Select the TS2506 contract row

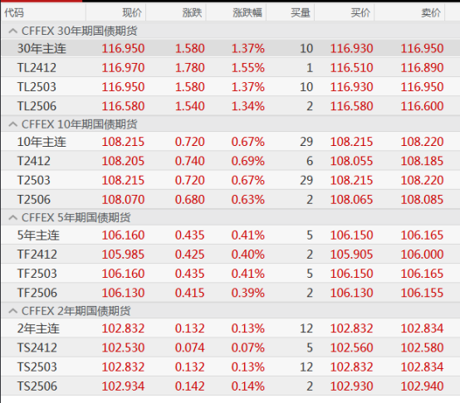[x=230, y=386]
